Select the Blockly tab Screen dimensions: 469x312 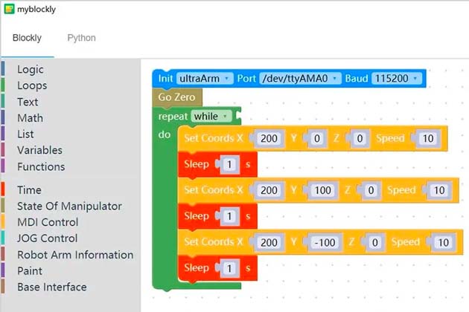(27, 38)
